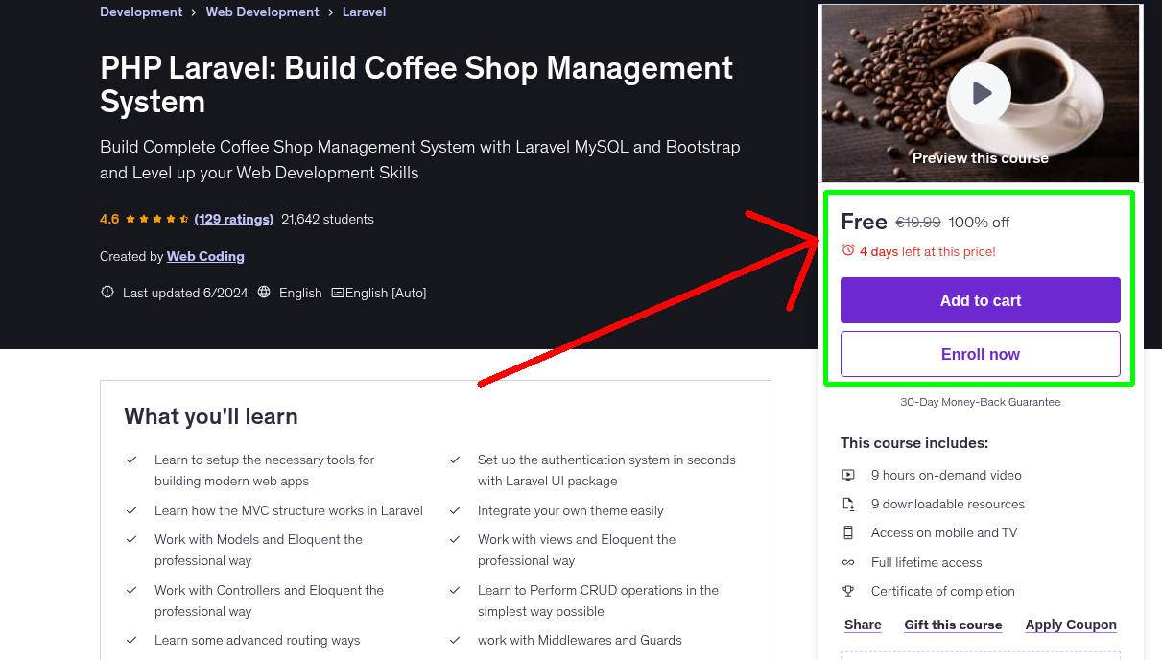The height and width of the screenshot is (660, 1162).
Task: Click the checkmark beside 'Learn how the MVC structure works'
Action: pos(131,511)
